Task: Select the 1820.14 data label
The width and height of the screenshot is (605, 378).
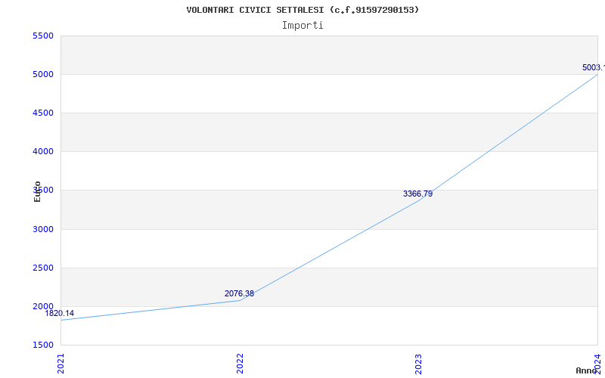Action: 60,313
